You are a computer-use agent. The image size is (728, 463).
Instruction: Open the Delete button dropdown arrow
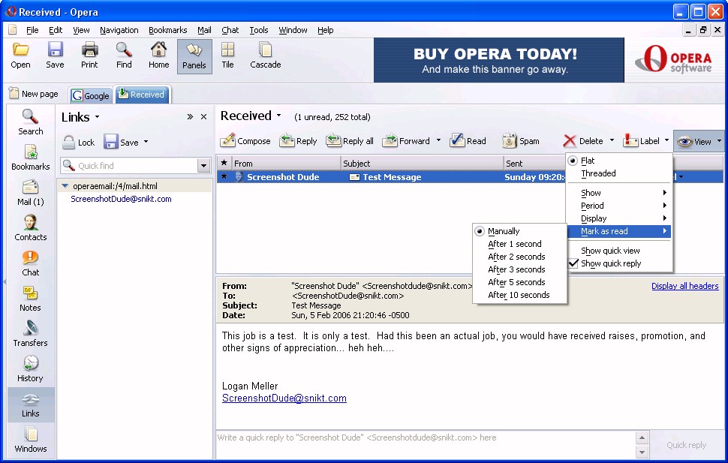tap(612, 140)
